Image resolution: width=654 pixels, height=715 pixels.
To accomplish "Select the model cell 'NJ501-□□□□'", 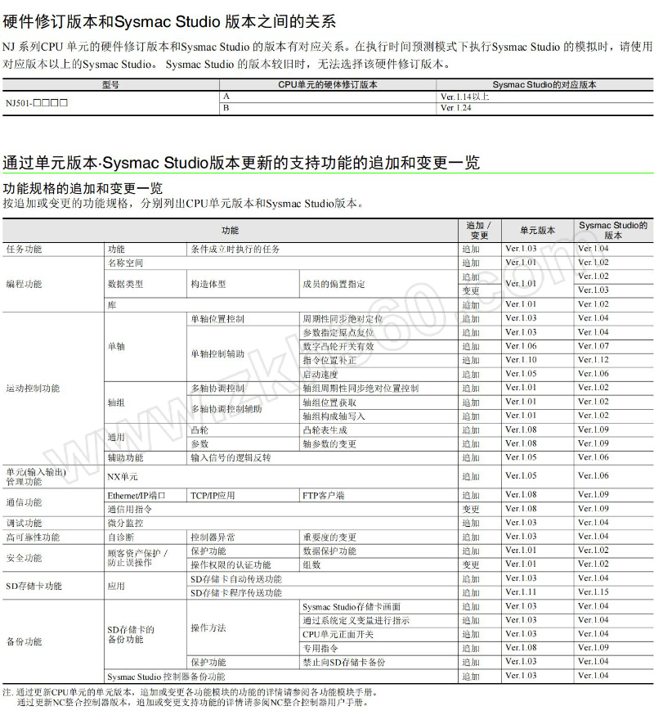I will 37,102.
